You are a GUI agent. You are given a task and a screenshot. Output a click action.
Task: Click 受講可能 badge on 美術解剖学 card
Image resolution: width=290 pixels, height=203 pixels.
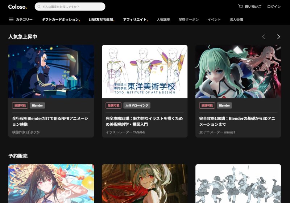point(113,105)
